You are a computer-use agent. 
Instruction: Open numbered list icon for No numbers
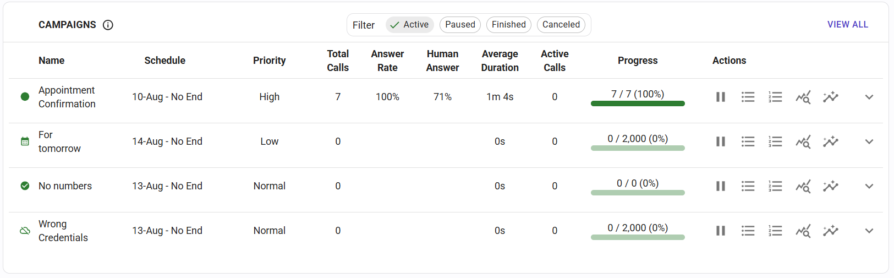coord(775,186)
